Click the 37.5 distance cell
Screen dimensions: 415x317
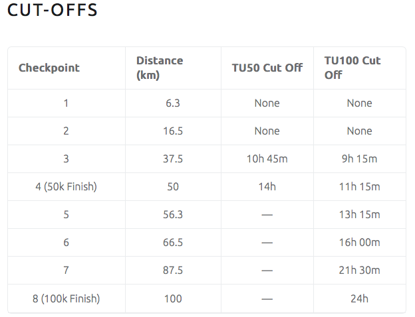click(173, 159)
